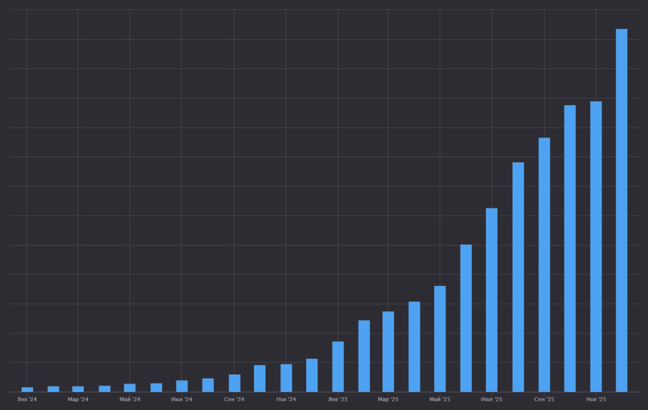Click the 'Янв '25' axis label
Image resolution: width=648 pixels, height=410 pixels.
click(338, 400)
